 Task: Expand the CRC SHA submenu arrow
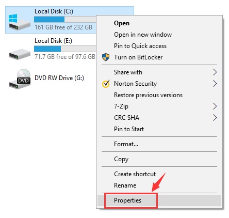215,118
